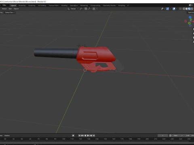Jump to next keyframe
Viewport: 194px width, 145px height.
point(91,136)
